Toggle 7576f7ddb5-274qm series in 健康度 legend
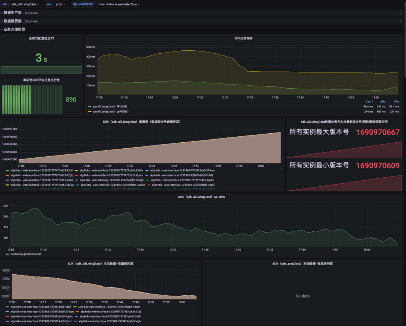Screen dimensions: 406x326 click(x=182, y=171)
